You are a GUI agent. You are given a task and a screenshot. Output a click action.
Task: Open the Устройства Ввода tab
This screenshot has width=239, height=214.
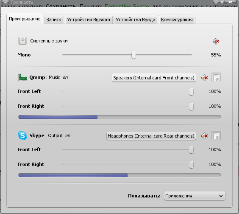[x=136, y=20]
